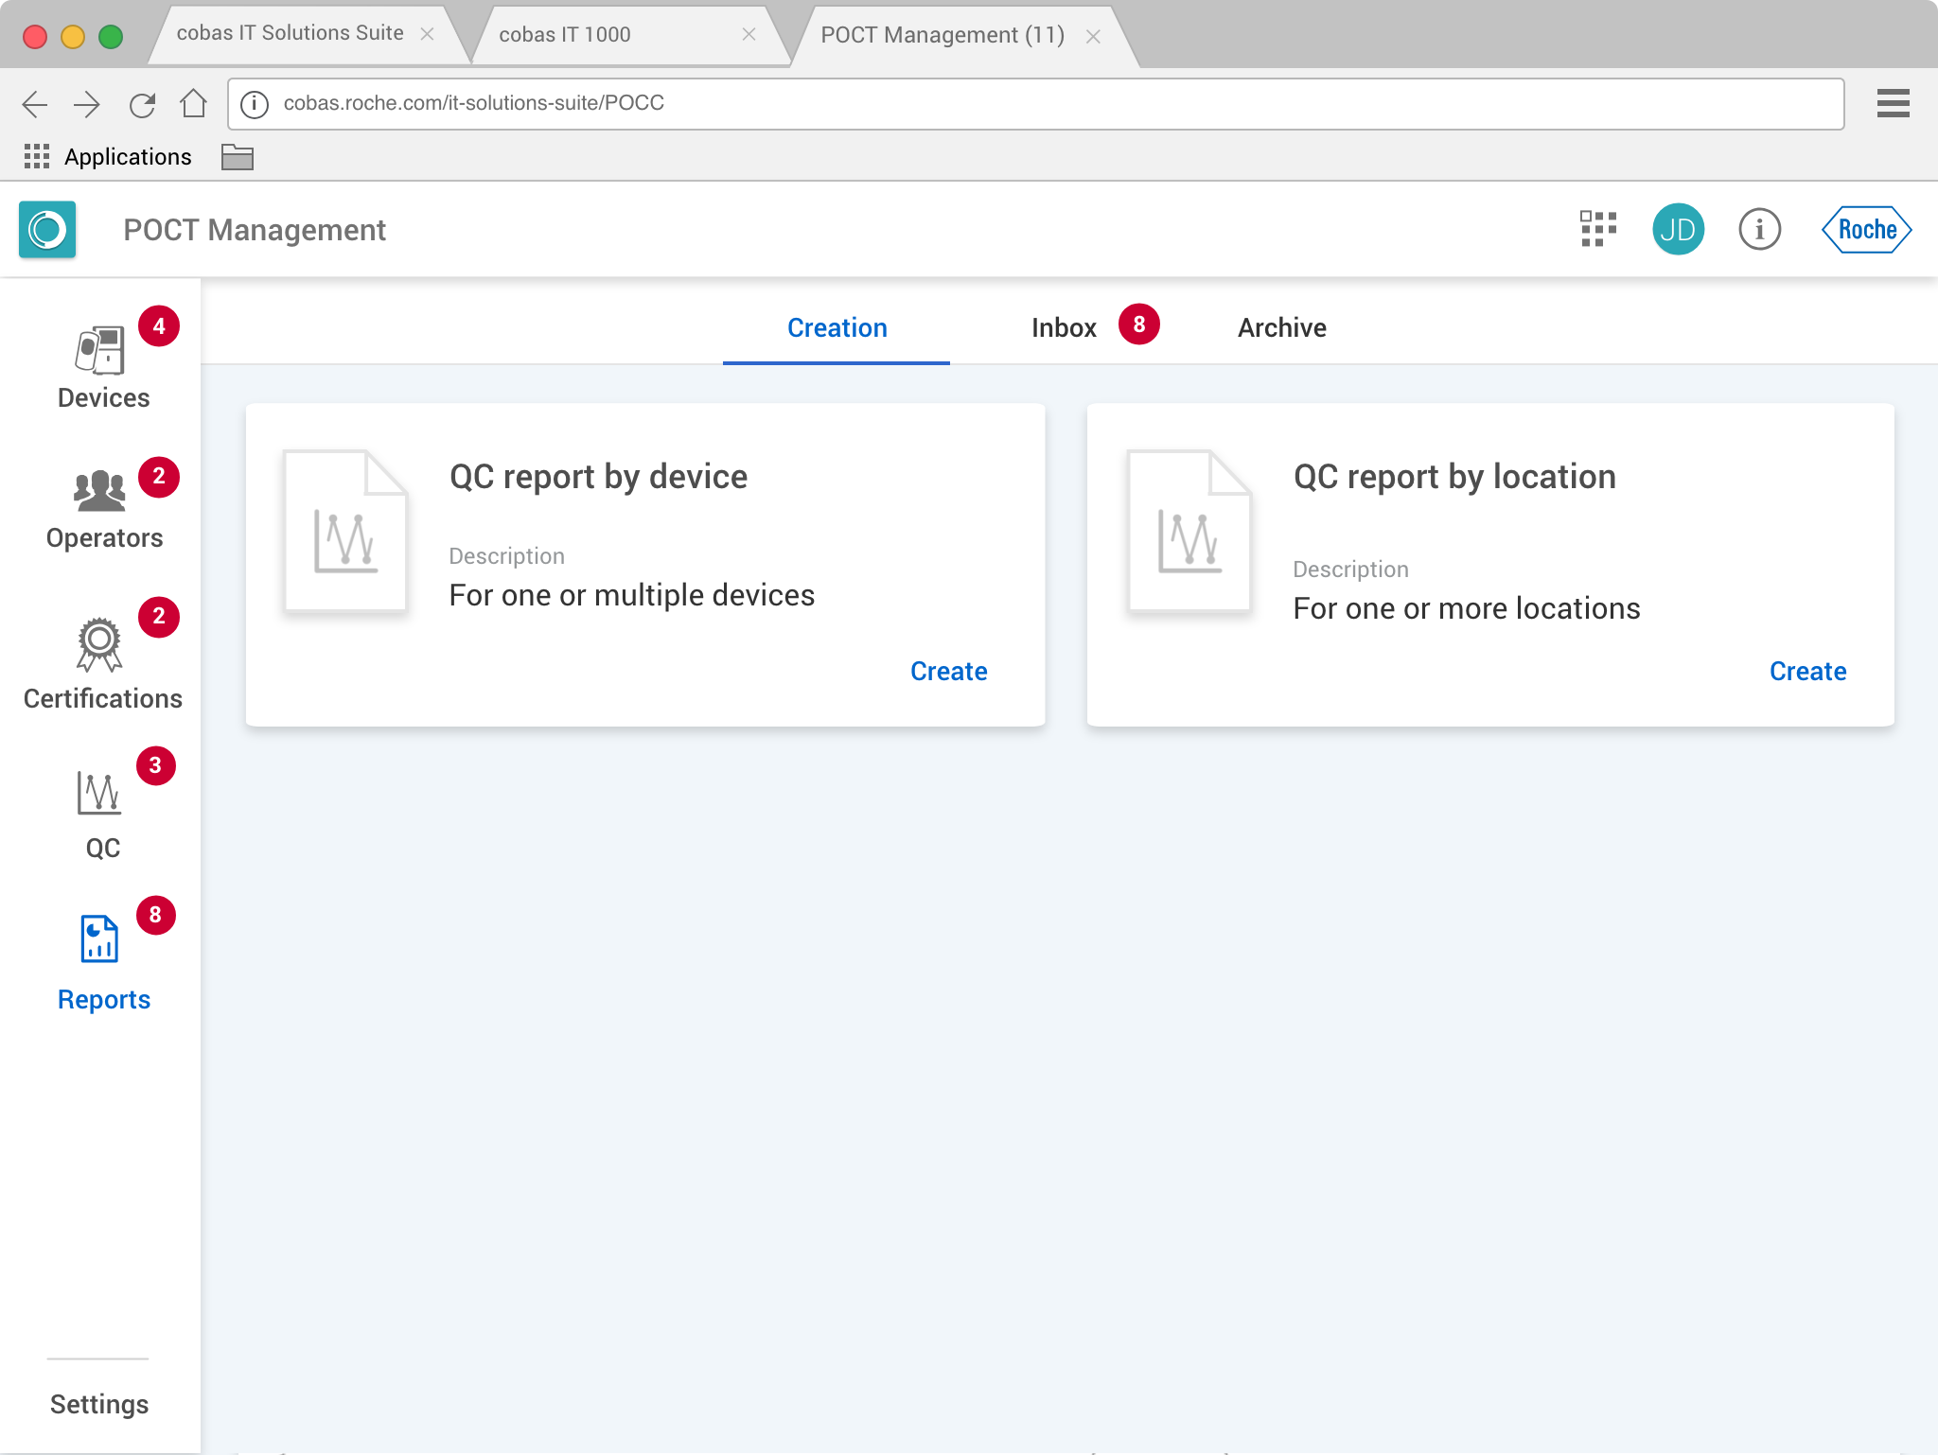Viewport: 1938px width, 1455px height.
Task: Select the Reports sidebar icon
Action: click(x=99, y=938)
